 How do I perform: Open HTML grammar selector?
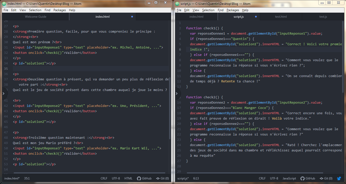coord(128,178)
